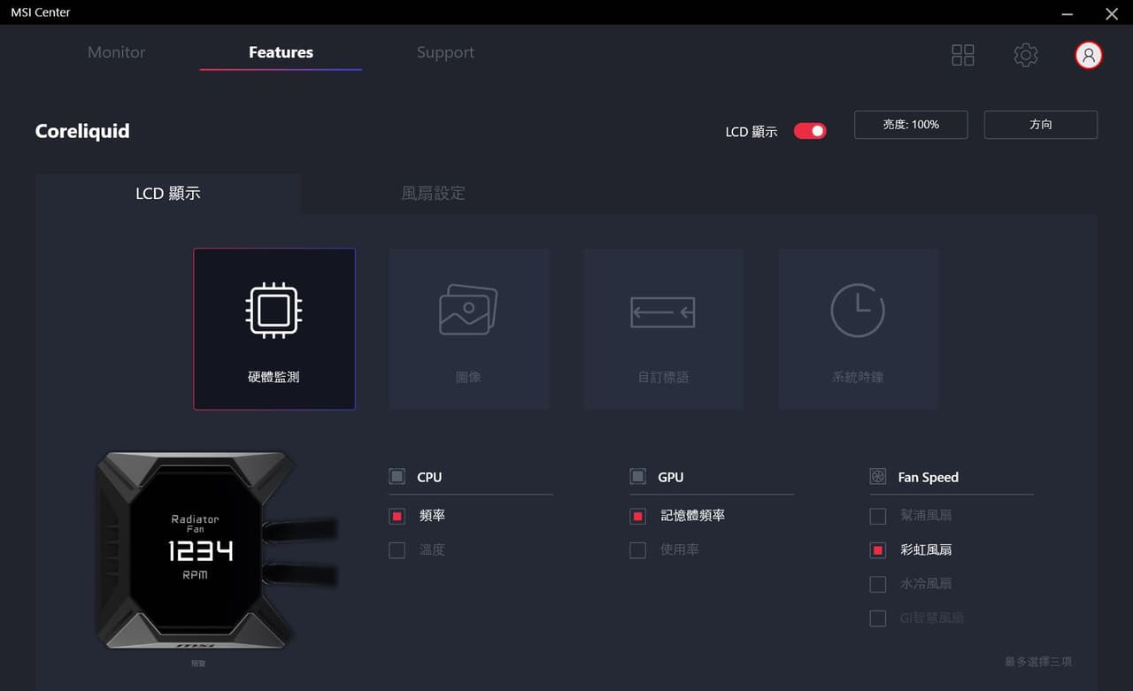The image size is (1133, 691).
Task: Select the 自訂標語 custom banner tile
Action: click(664, 329)
